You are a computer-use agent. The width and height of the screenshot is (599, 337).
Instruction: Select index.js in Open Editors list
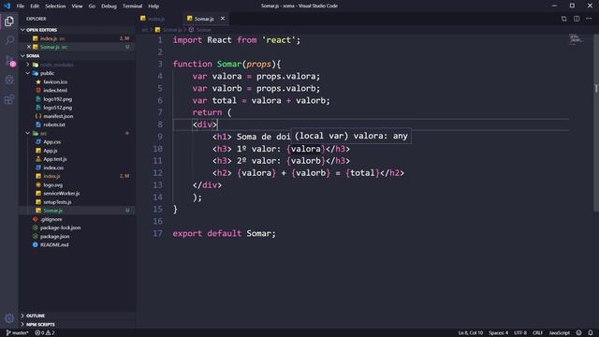pos(77,38)
